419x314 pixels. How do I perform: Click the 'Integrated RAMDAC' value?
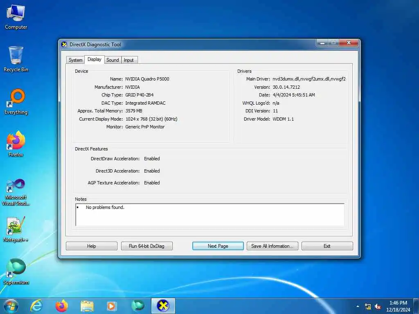[x=145, y=103]
